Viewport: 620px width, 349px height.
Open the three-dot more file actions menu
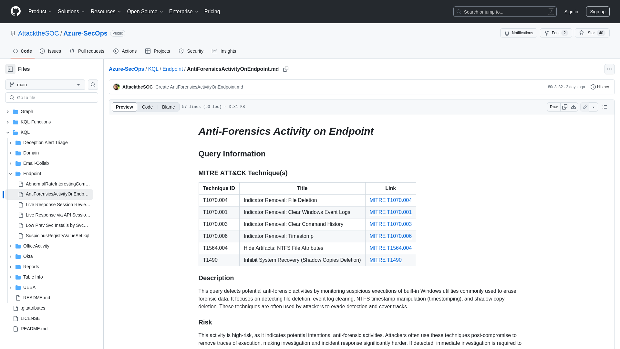coord(609,69)
